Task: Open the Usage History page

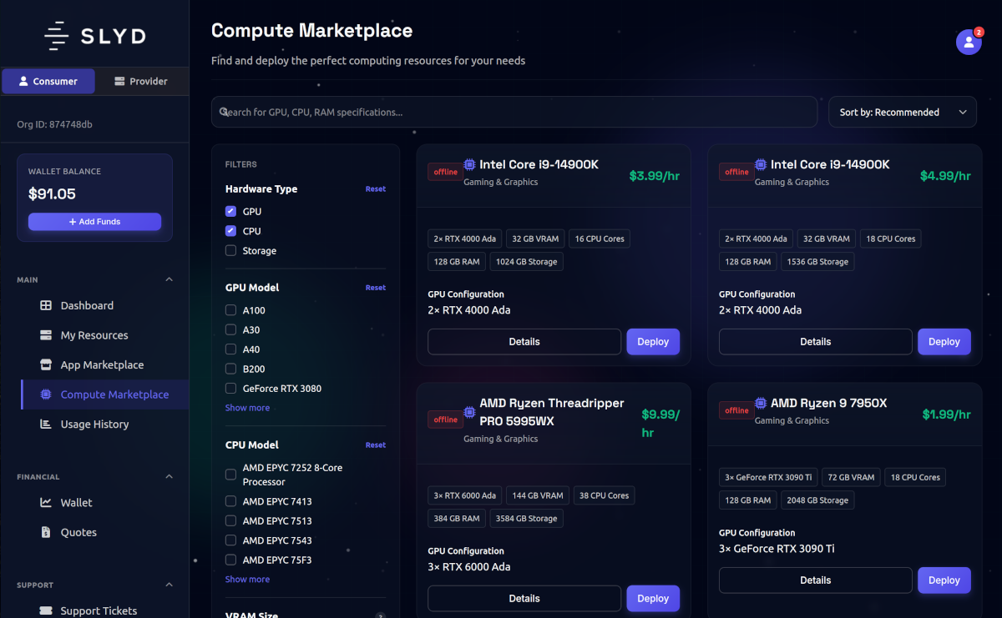Action: click(x=94, y=424)
